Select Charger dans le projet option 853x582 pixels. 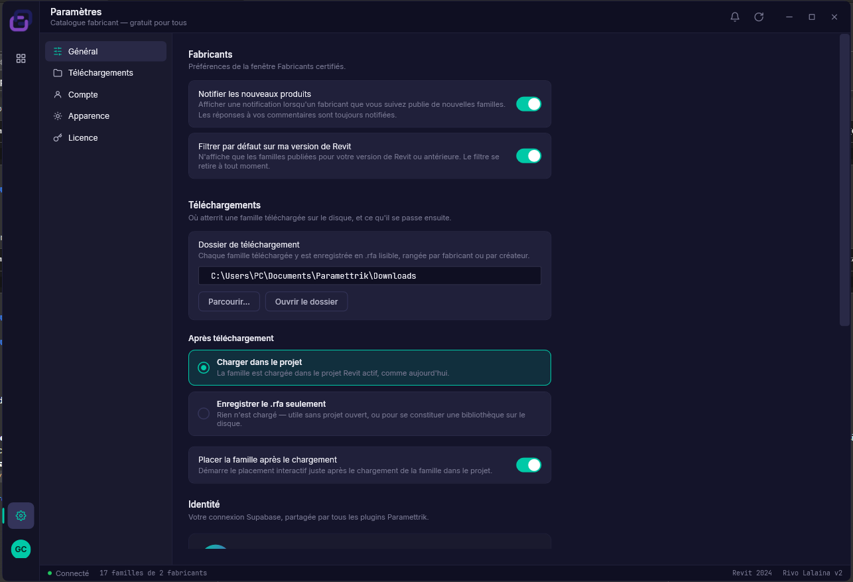point(369,368)
